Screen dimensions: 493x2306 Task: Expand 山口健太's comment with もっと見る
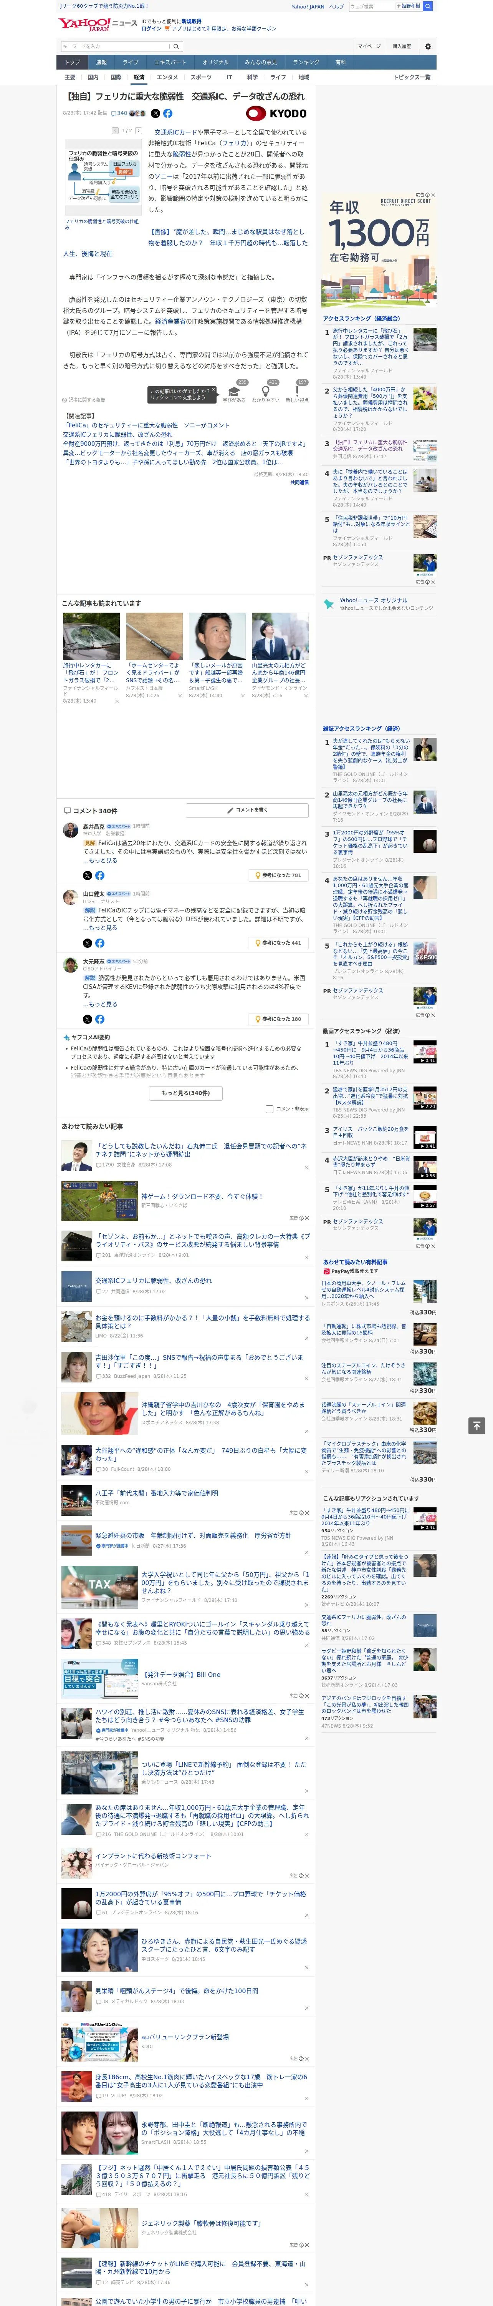click(x=103, y=927)
